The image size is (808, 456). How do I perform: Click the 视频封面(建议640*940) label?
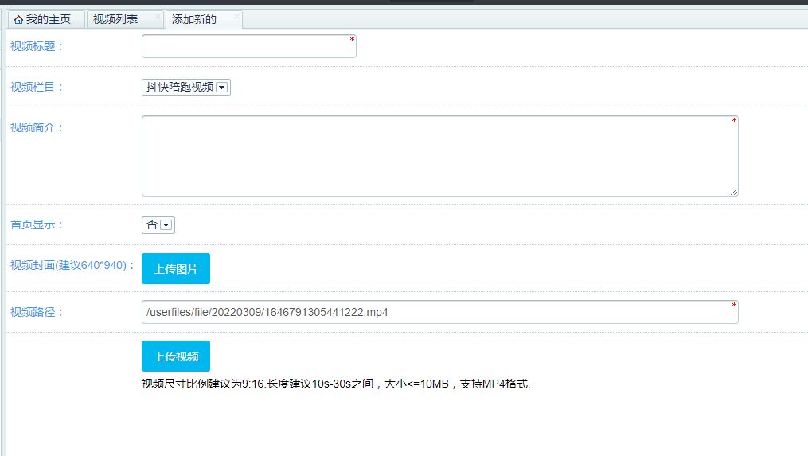click(x=72, y=265)
